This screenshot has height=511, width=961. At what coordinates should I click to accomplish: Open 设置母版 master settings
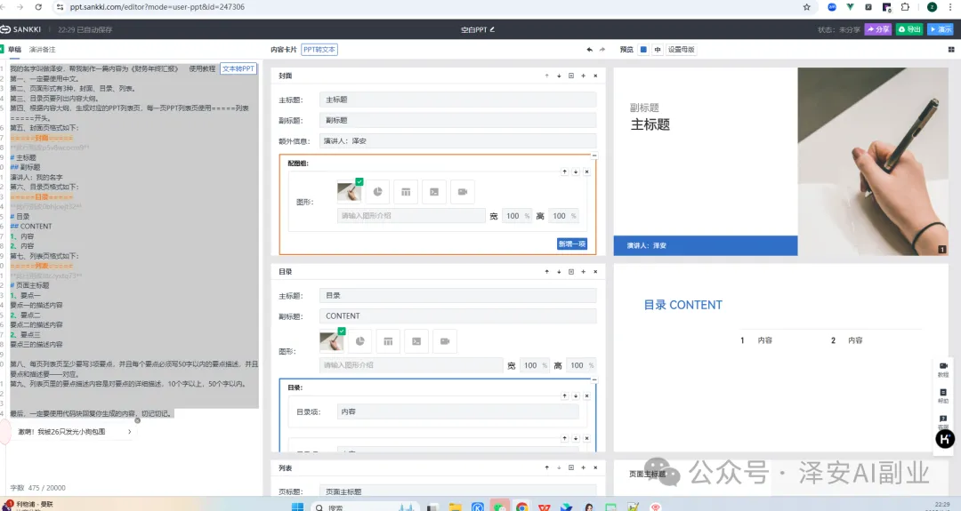point(681,50)
